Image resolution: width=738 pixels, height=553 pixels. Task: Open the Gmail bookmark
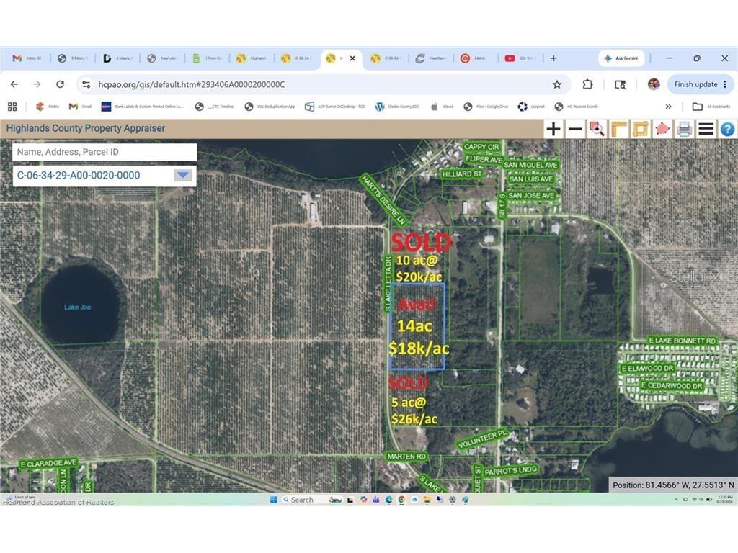[x=80, y=107]
